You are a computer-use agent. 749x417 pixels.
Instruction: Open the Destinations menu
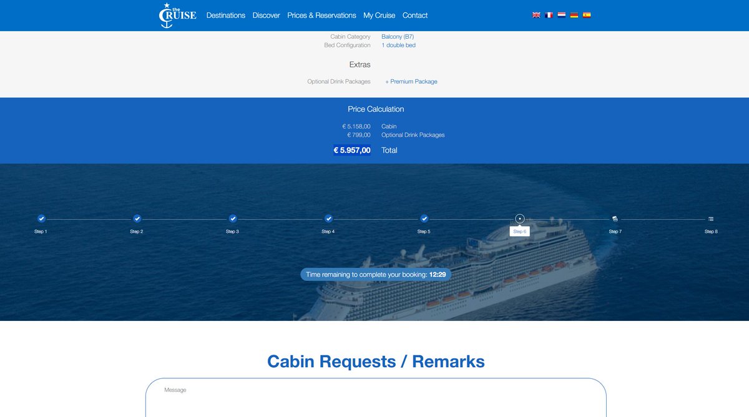226,16
